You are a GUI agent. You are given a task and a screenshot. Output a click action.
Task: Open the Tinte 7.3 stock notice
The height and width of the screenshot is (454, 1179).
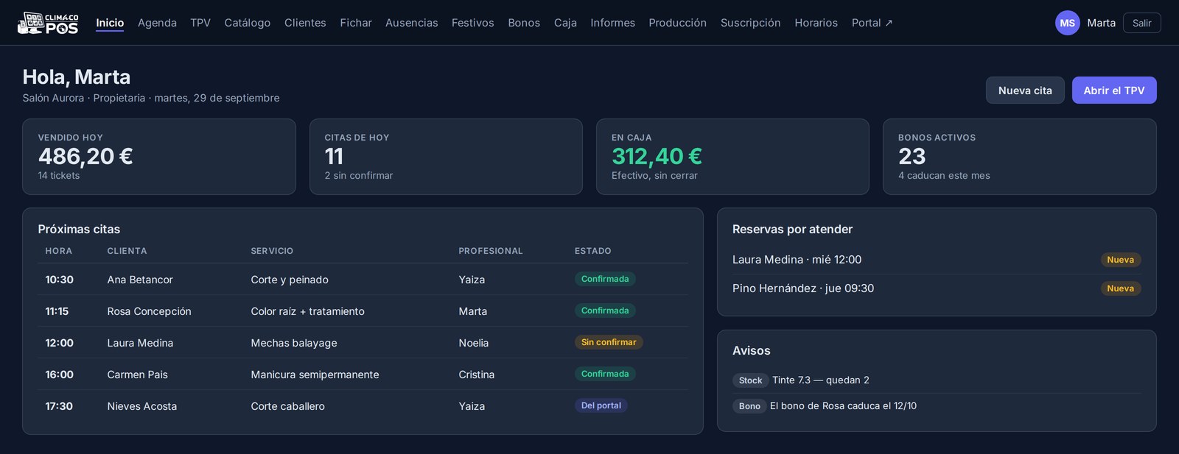tap(937, 380)
